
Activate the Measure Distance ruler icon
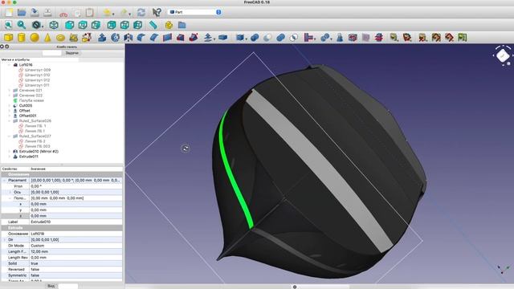(153, 25)
